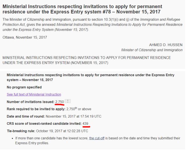
Task: Click the "CRS score of lowest-ranked candidate" label
Action: 44,123
